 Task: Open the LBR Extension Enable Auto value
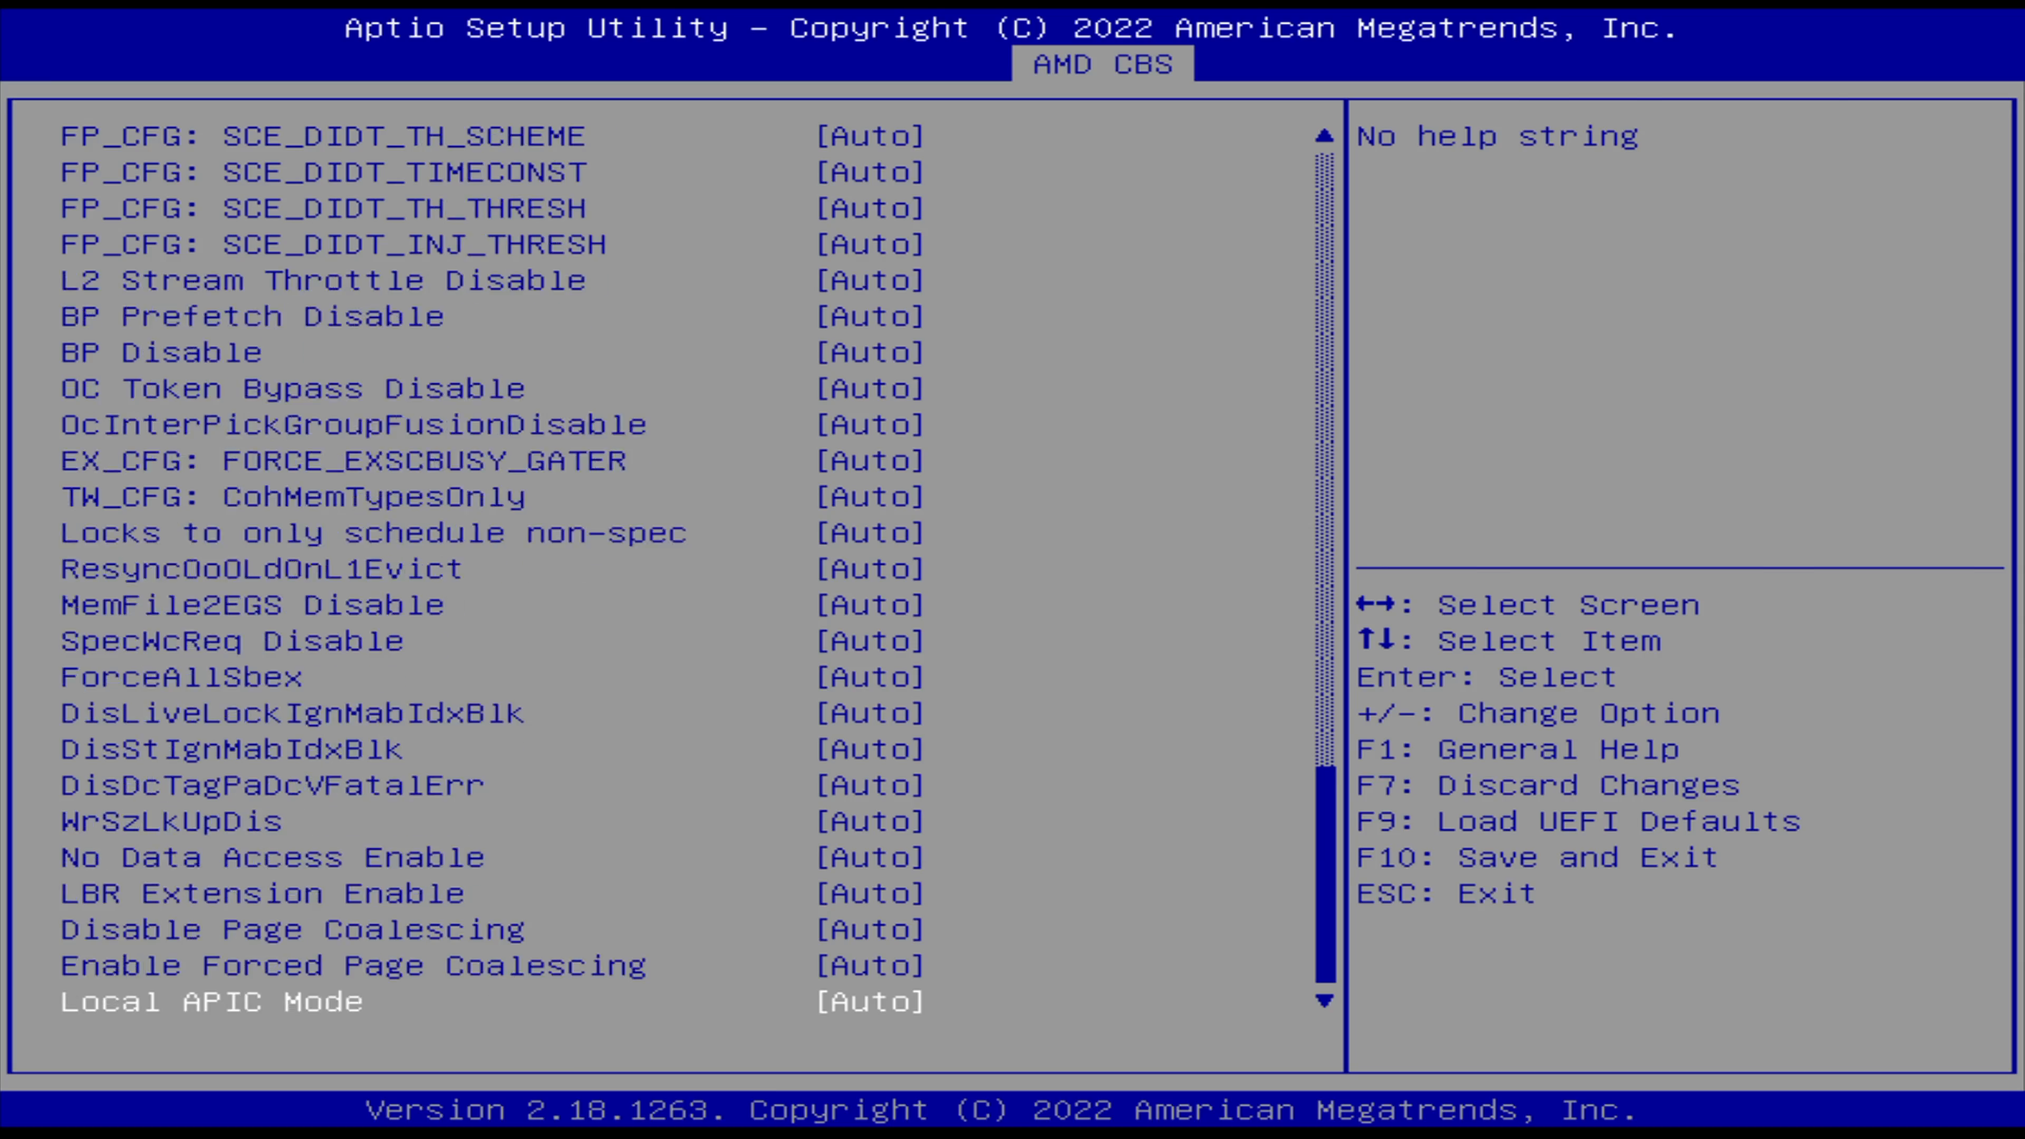(870, 894)
